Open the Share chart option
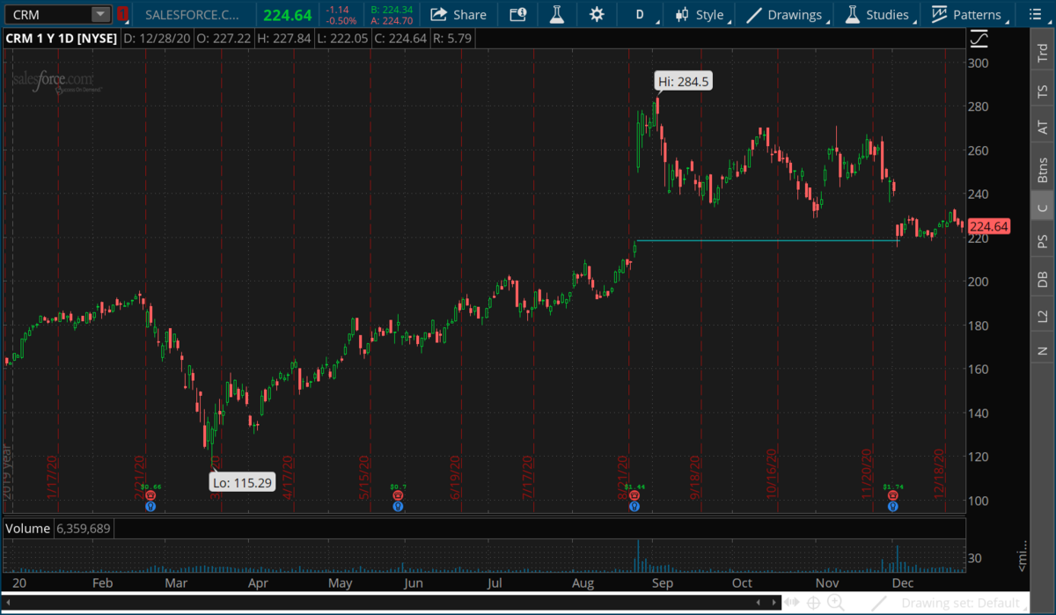The image size is (1056, 615). pos(458,14)
